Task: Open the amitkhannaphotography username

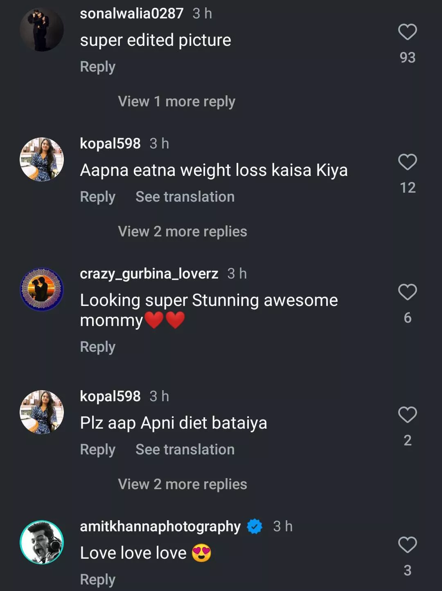Action: tap(160, 526)
